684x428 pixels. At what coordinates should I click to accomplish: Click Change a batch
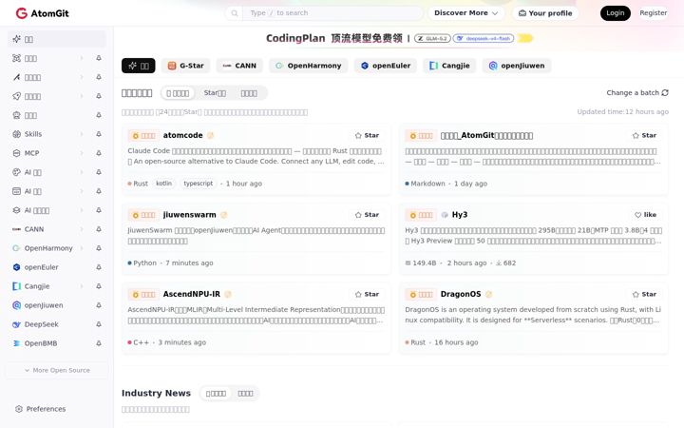637,92
